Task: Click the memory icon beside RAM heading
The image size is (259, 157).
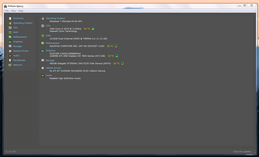Action: [x=43, y=36]
